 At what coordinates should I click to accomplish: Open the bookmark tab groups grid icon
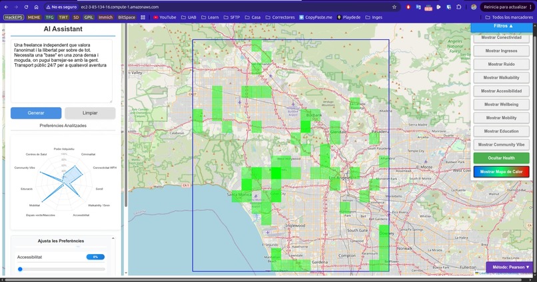click(x=143, y=17)
